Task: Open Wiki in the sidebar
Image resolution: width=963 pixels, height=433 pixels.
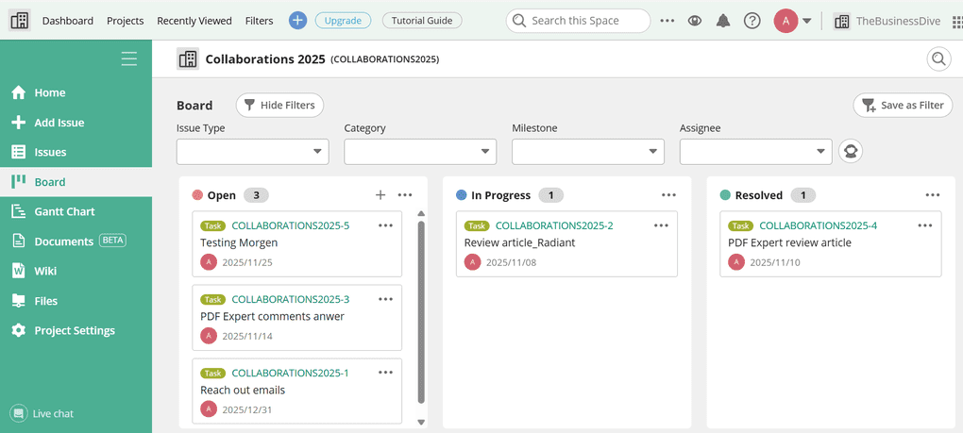Action: click(x=76, y=271)
